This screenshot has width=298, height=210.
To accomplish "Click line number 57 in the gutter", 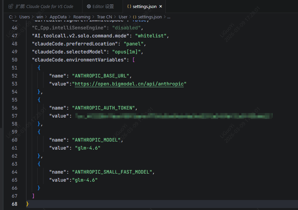I will 14,116.
